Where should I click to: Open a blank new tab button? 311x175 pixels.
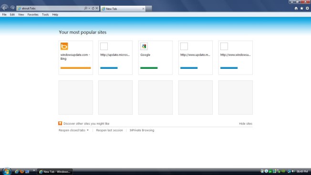tap(149, 9)
